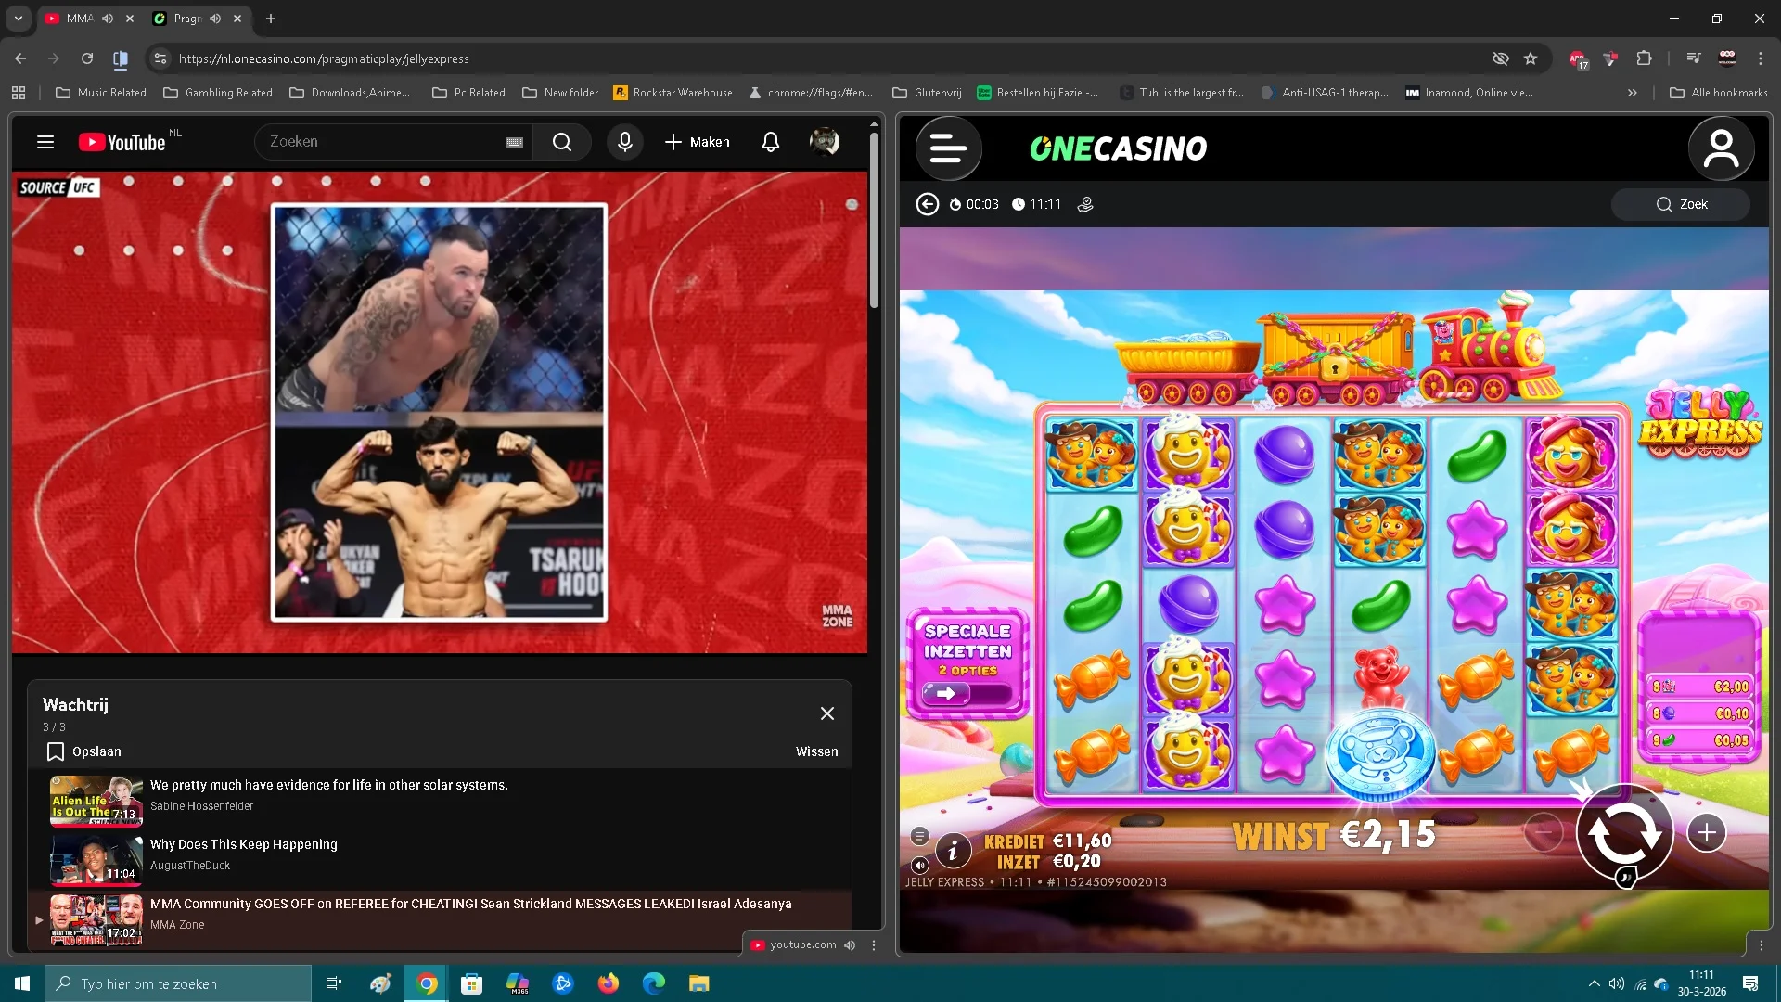Viewport: 1781px width, 1002px height.
Task: Open the Gambling Related bookmark folder
Action: click(218, 93)
